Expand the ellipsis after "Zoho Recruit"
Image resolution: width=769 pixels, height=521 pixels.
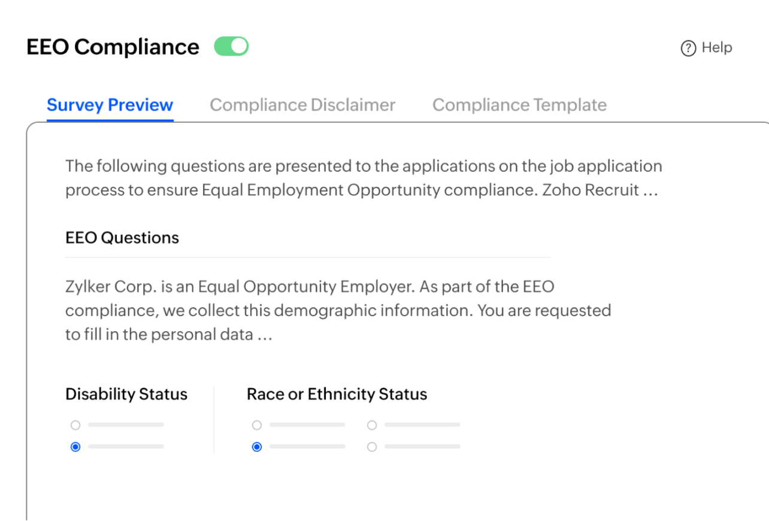(650, 191)
